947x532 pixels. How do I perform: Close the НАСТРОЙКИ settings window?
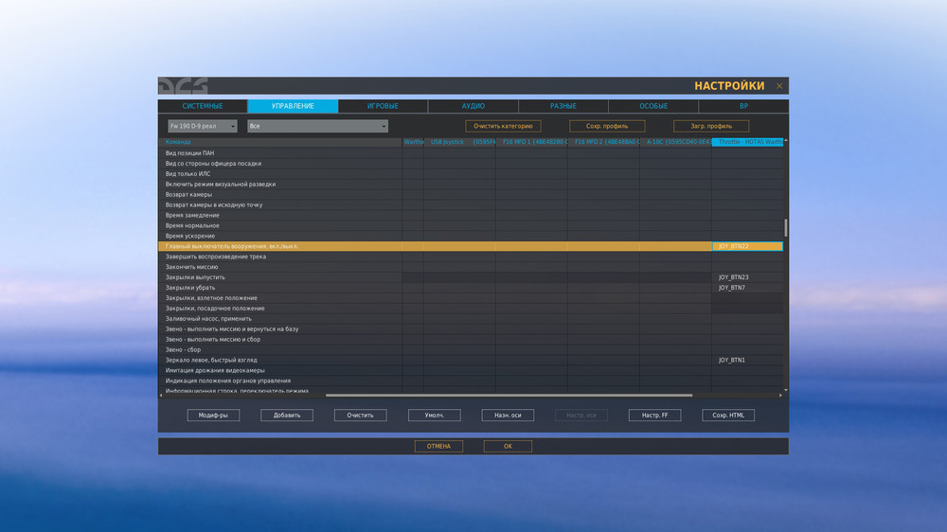point(779,86)
